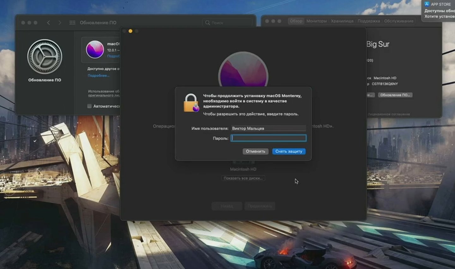Click the username field containing Виктор Мальцев
455x269 pixels.
click(x=268, y=128)
